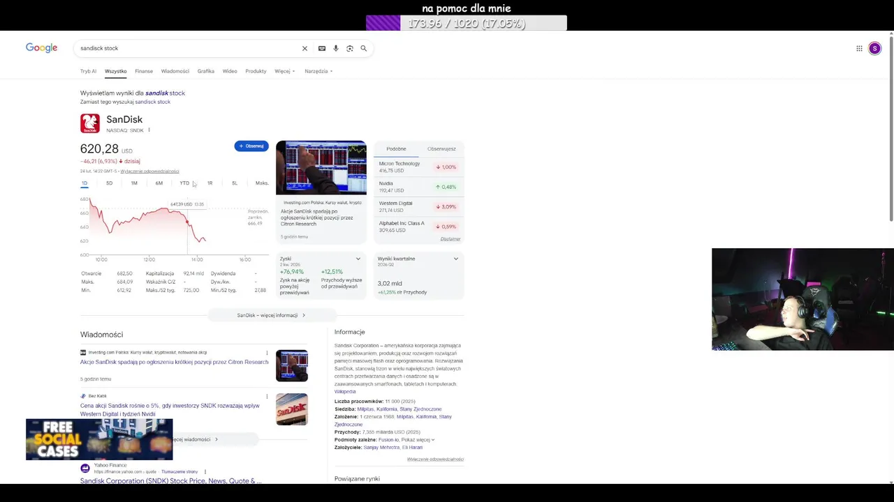
Task: Select the 6M chart range
Action: coord(159,183)
